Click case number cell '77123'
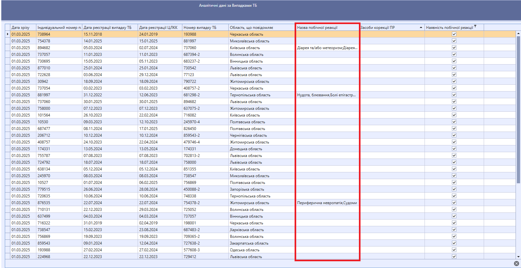The height and width of the screenshot is (268, 521). click(x=206, y=74)
